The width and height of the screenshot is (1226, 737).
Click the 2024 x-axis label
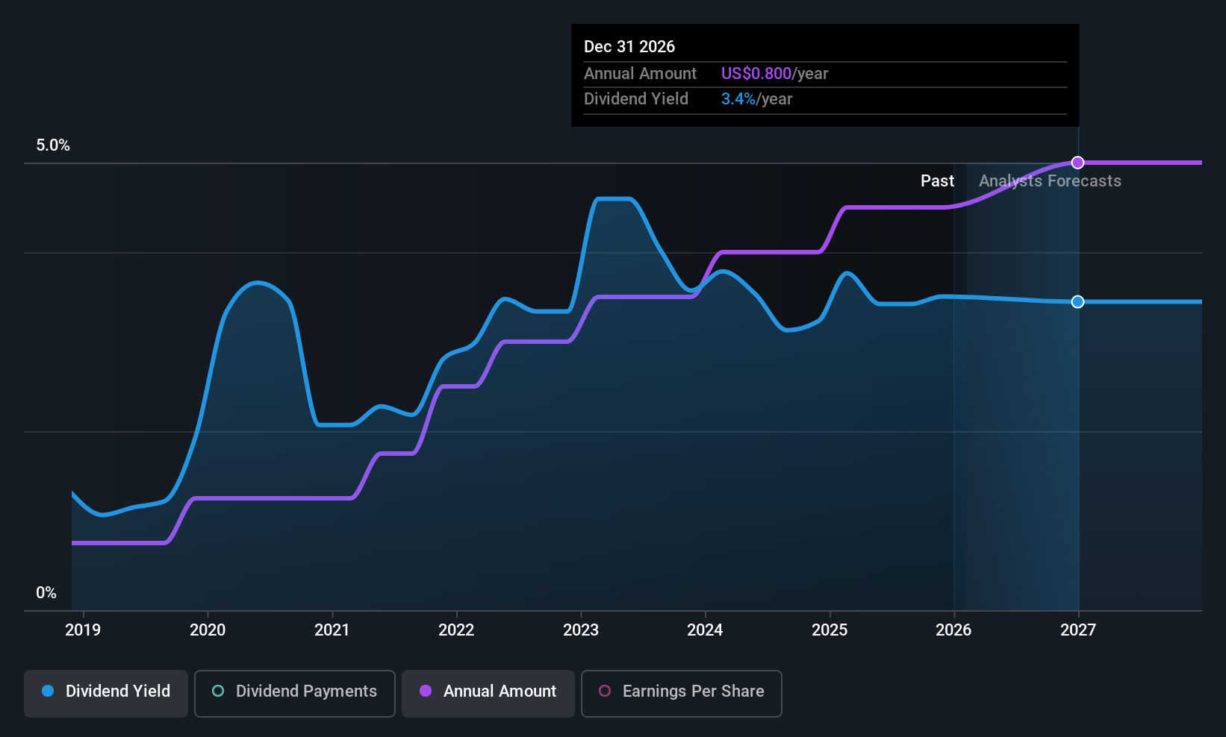(x=705, y=630)
